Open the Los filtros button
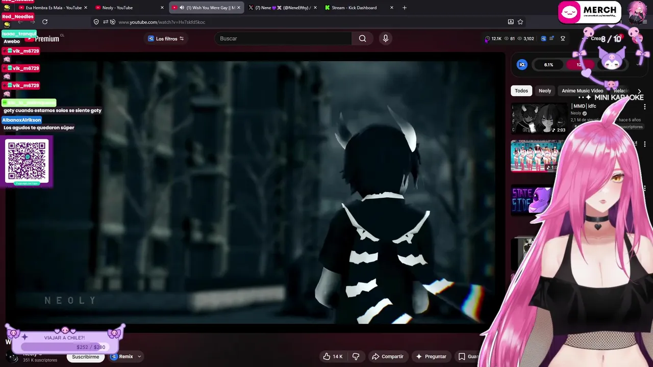 coord(166,39)
